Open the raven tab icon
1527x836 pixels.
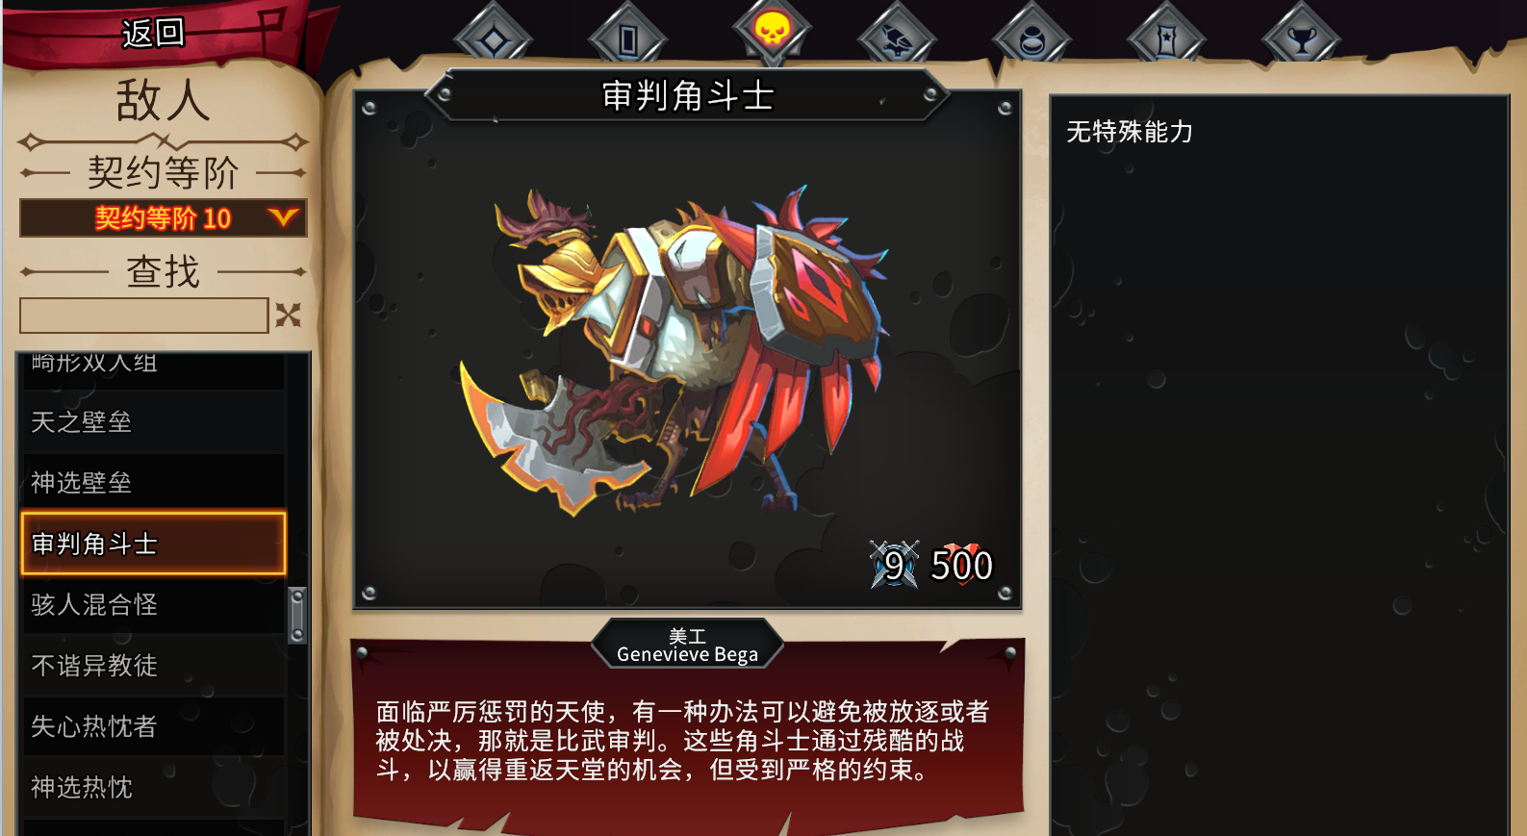(x=897, y=38)
